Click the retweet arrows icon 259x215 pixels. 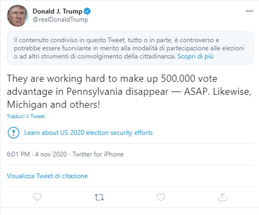pyautogui.click(x=99, y=197)
